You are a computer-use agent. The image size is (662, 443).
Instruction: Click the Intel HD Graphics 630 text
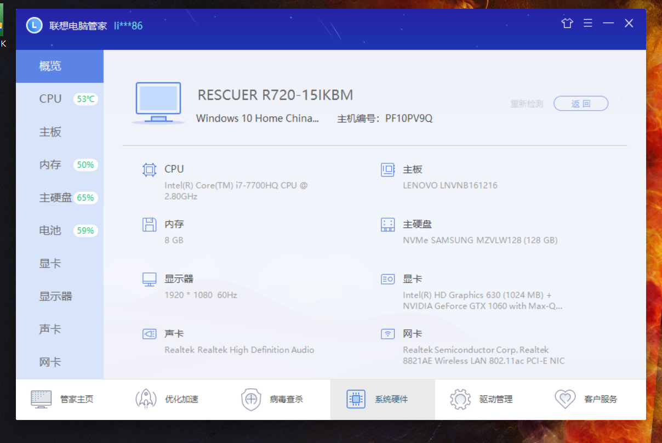pyautogui.click(x=482, y=300)
